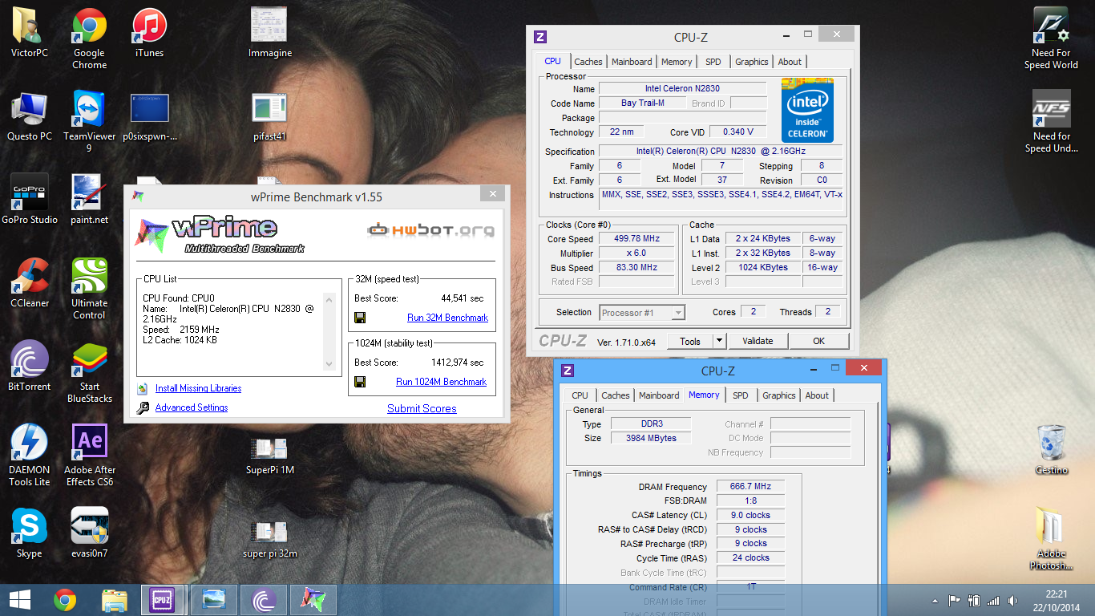The image size is (1095, 616).
Task: Open the VictorPC user folder icon
Action: [30, 32]
